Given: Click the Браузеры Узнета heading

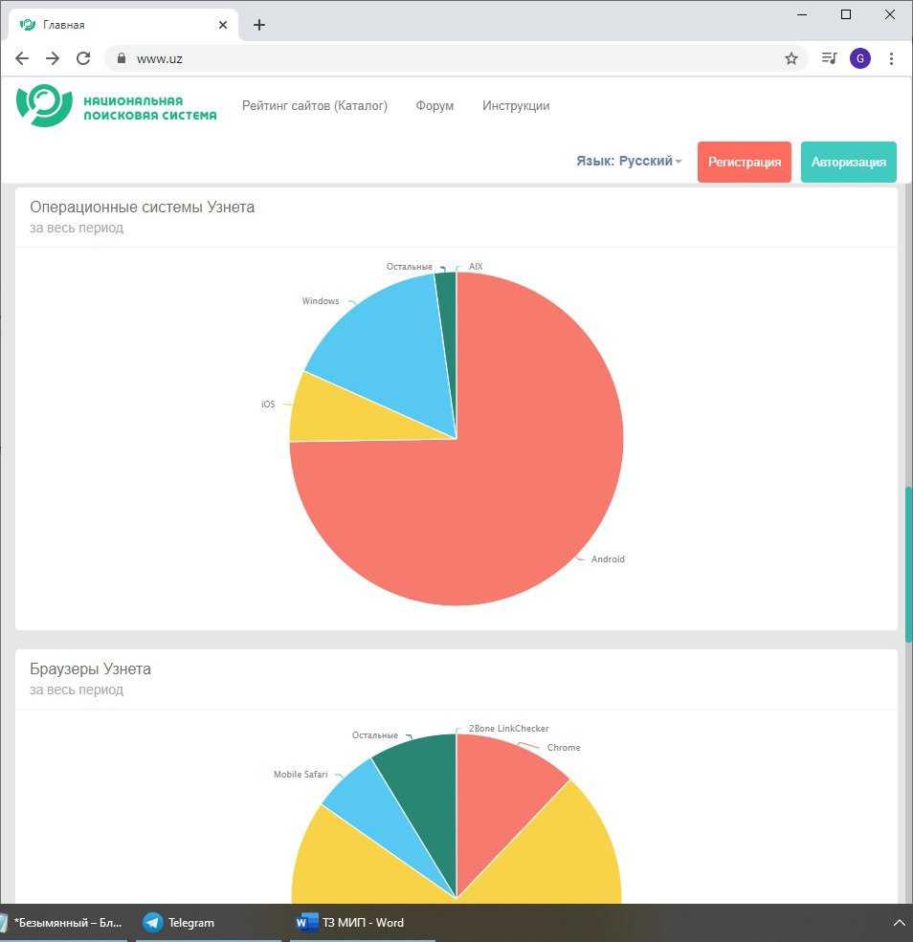Looking at the screenshot, I should [90, 669].
